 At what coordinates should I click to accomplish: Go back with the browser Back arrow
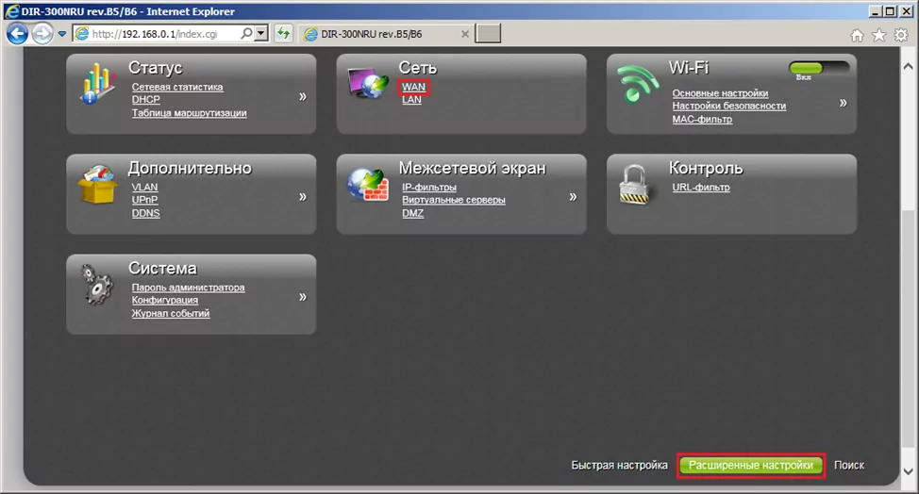tap(17, 34)
